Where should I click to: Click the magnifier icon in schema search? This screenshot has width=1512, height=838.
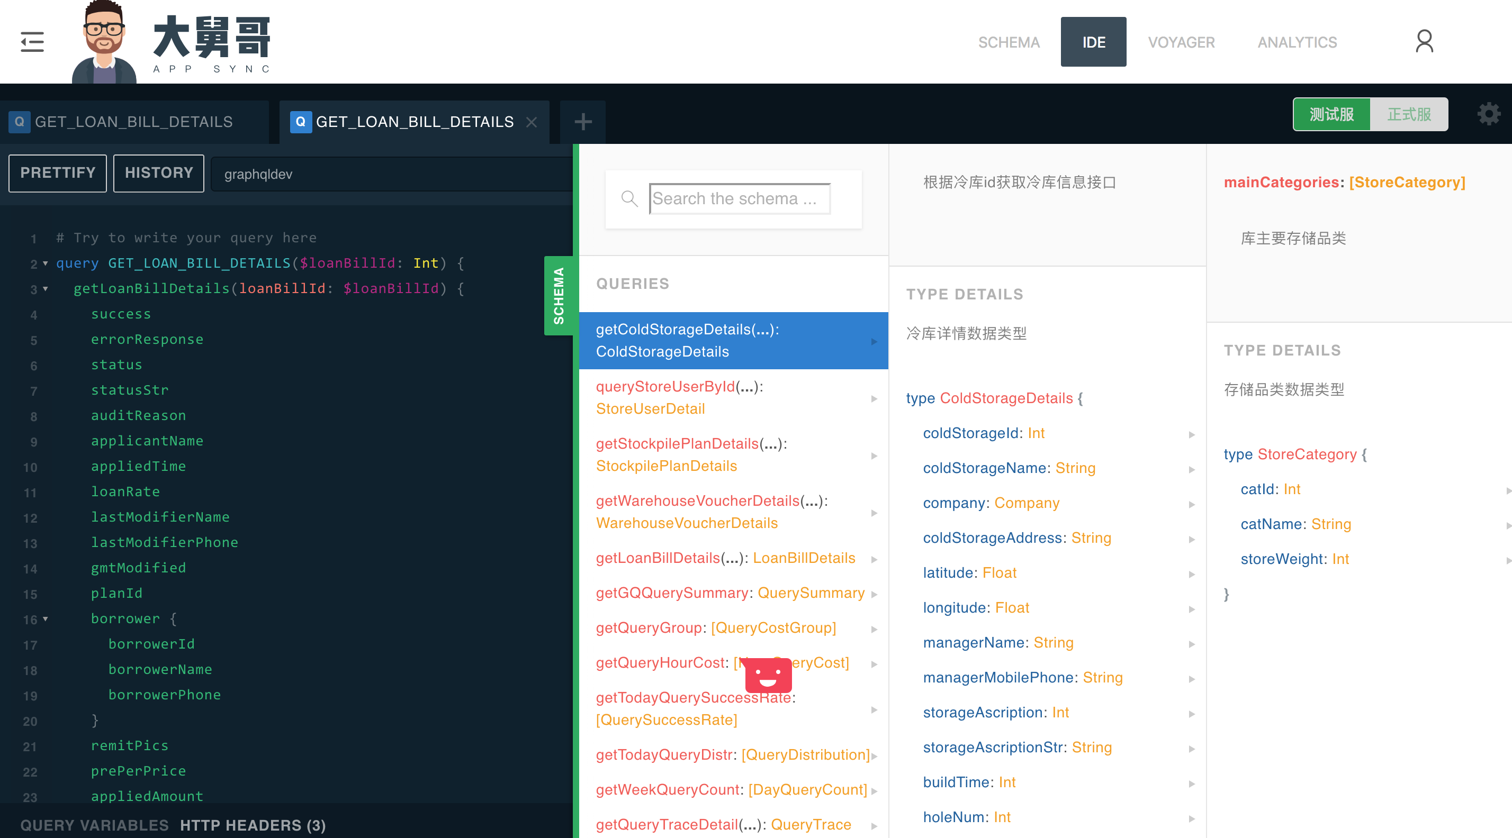629,199
